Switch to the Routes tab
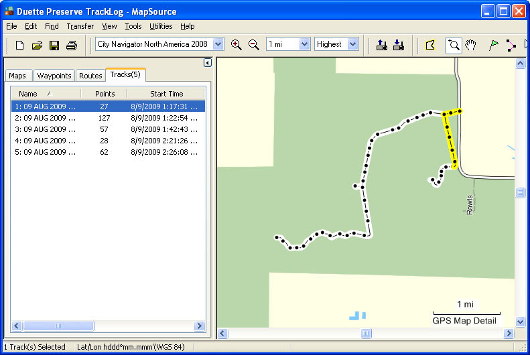The height and width of the screenshot is (355, 530). tap(90, 76)
